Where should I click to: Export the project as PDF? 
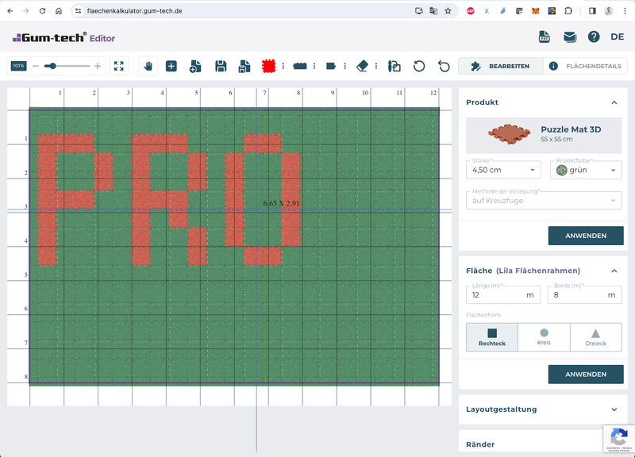545,36
